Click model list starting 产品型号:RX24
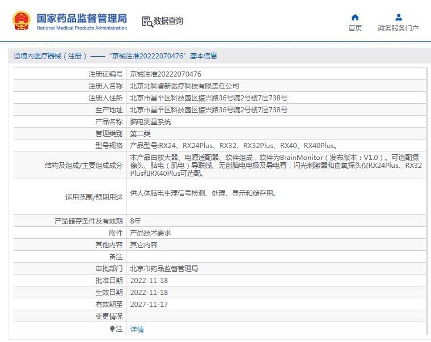The image size is (431, 342). click(234, 145)
